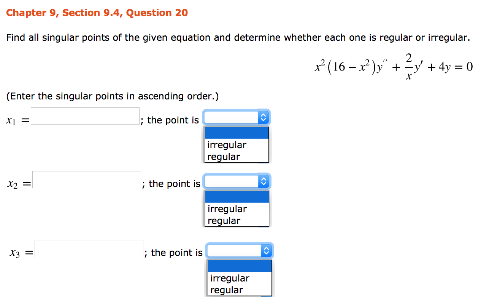The width and height of the screenshot is (489, 307).
Task: Select 'regular' in the x1 dropdown list
Action: [224, 156]
